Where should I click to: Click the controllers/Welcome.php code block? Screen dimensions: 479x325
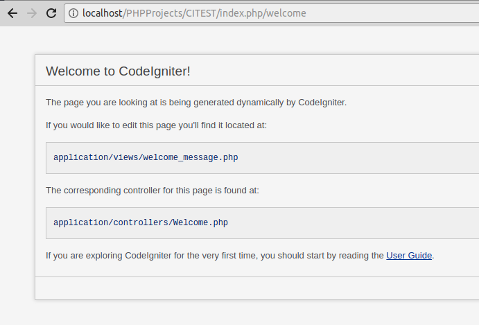[x=263, y=223]
